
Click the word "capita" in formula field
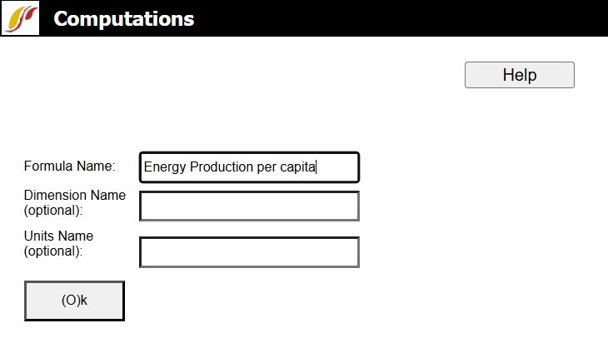(297, 167)
